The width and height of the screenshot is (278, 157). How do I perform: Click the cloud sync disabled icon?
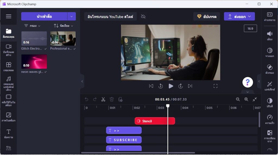pos(143,17)
